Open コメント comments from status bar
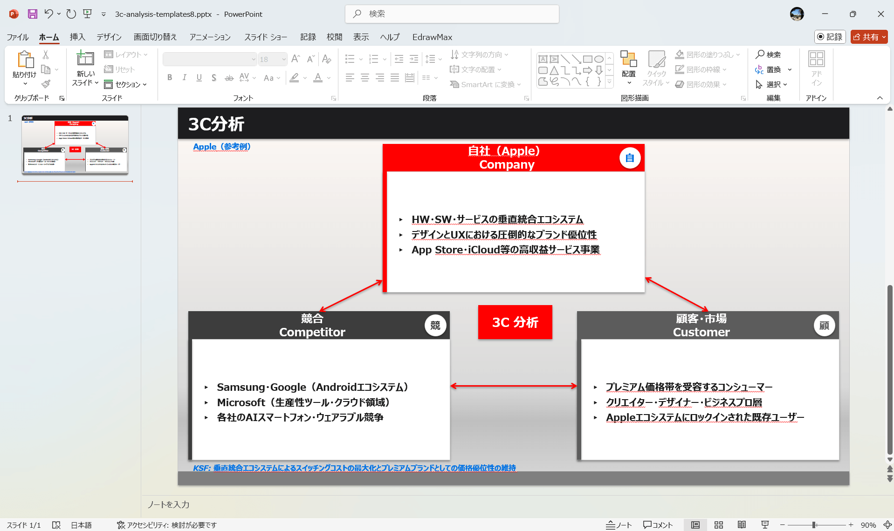This screenshot has width=894, height=531. point(658,525)
